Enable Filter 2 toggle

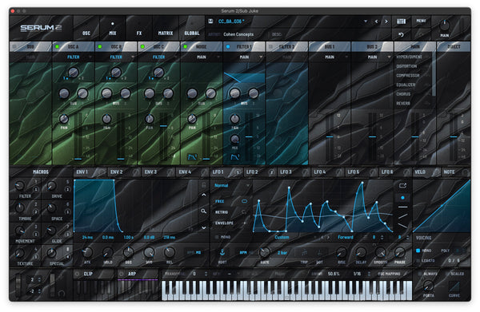pyautogui.click(x=270, y=47)
